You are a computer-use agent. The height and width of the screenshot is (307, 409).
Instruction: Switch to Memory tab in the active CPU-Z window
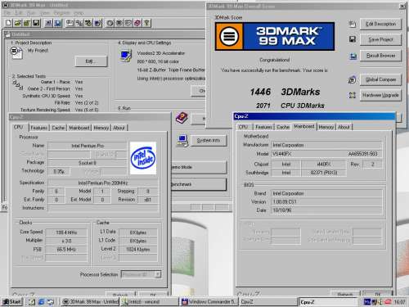tap(326, 127)
